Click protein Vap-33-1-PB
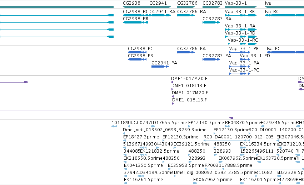 tap(240, 52)
